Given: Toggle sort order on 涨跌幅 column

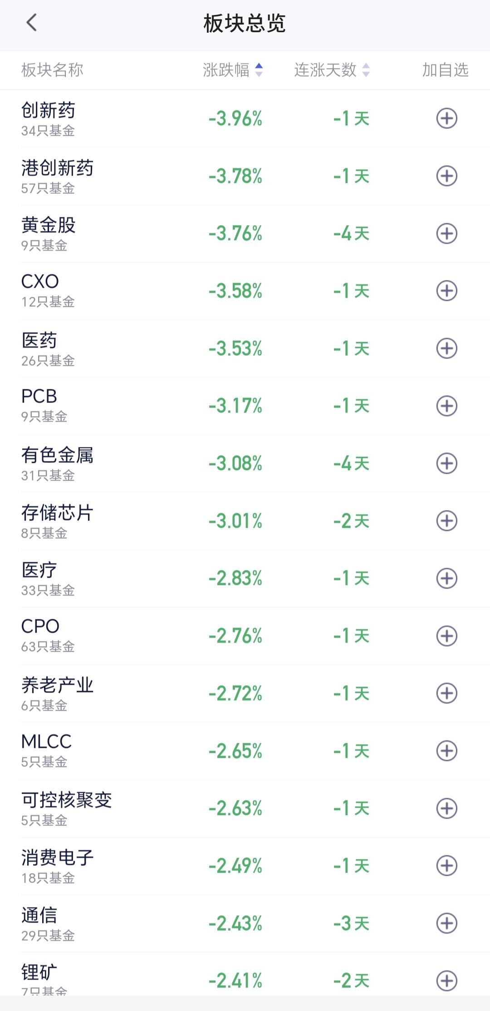Looking at the screenshot, I should pyautogui.click(x=233, y=70).
